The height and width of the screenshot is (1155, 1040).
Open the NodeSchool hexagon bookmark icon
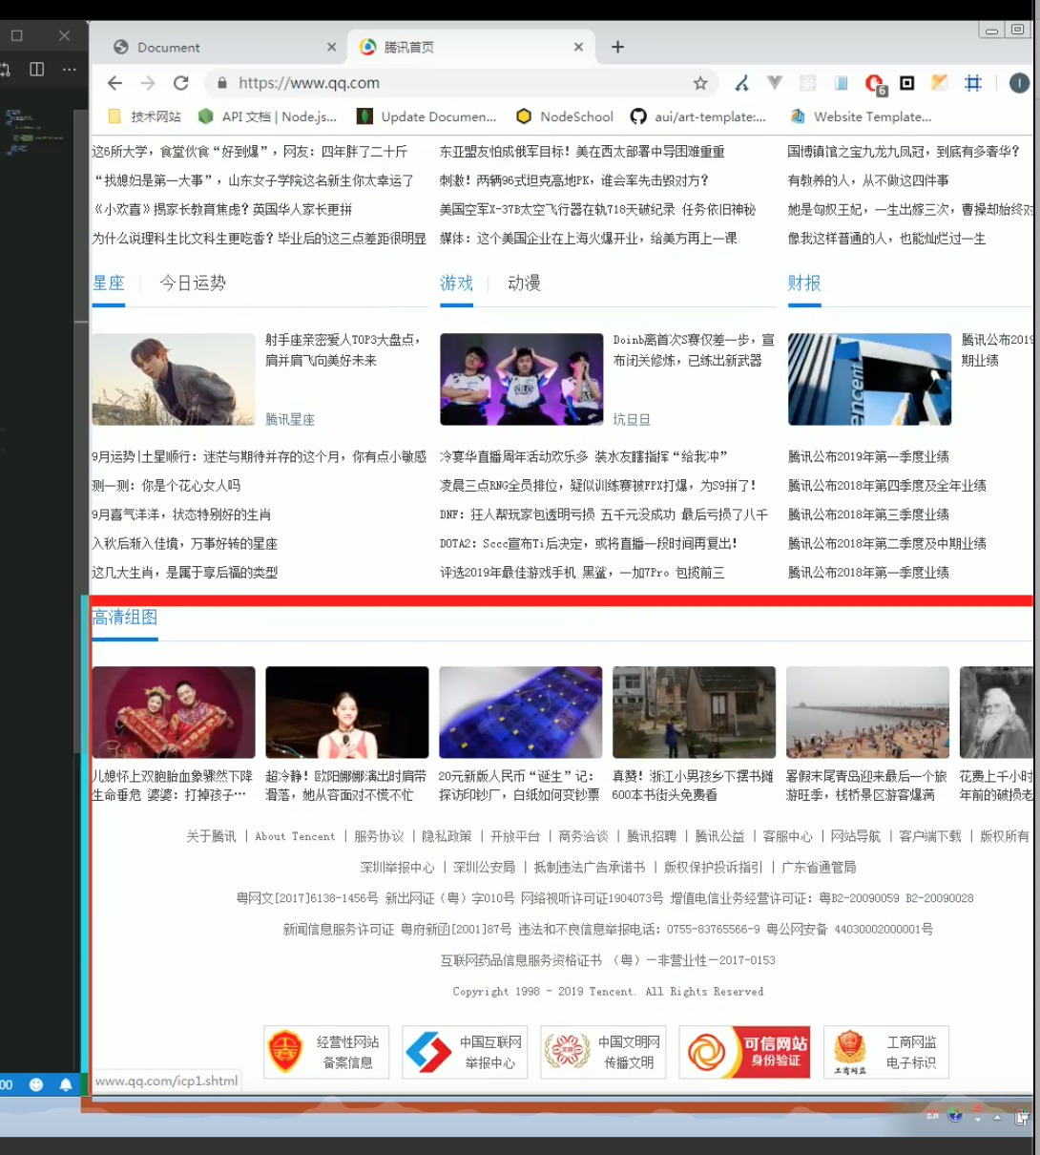(523, 116)
